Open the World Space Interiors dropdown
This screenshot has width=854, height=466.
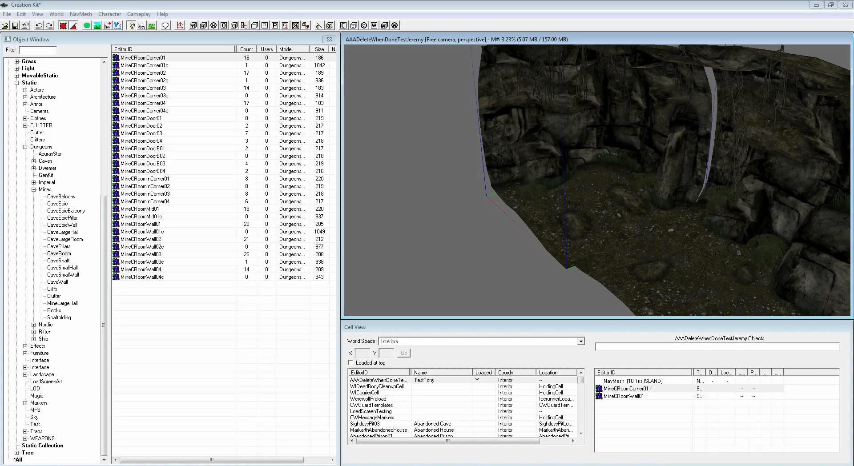(581, 341)
